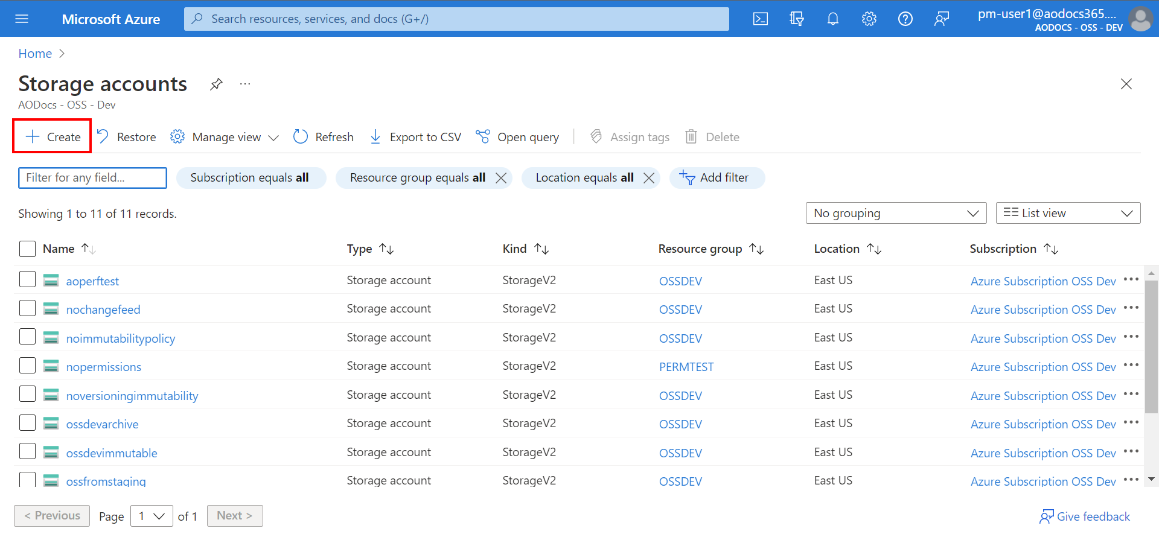Open the notifications bell
This screenshot has height=543, width=1159.
point(833,19)
